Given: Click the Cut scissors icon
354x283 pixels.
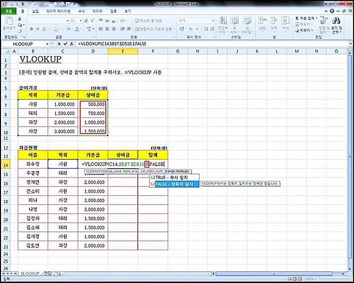Looking at the screenshot, I should [19, 19].
